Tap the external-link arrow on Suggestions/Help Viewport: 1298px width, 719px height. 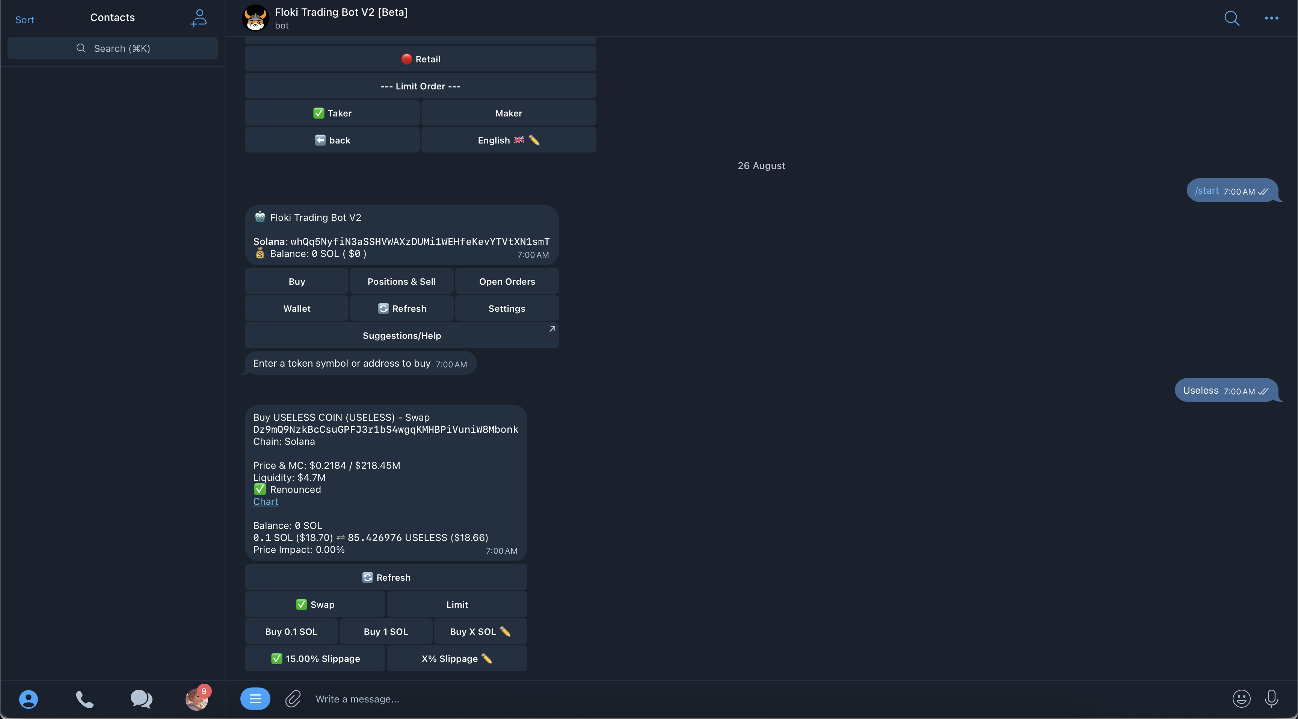(551, 329)
